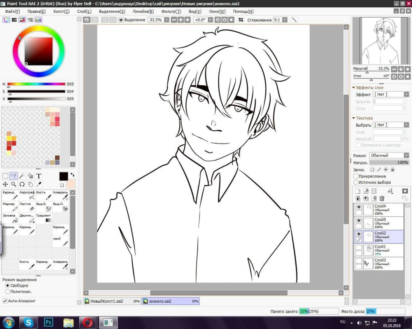412x329 pixels.
Task: Select the Полигонал. selection mode
Action: click(x=7, y=292)
